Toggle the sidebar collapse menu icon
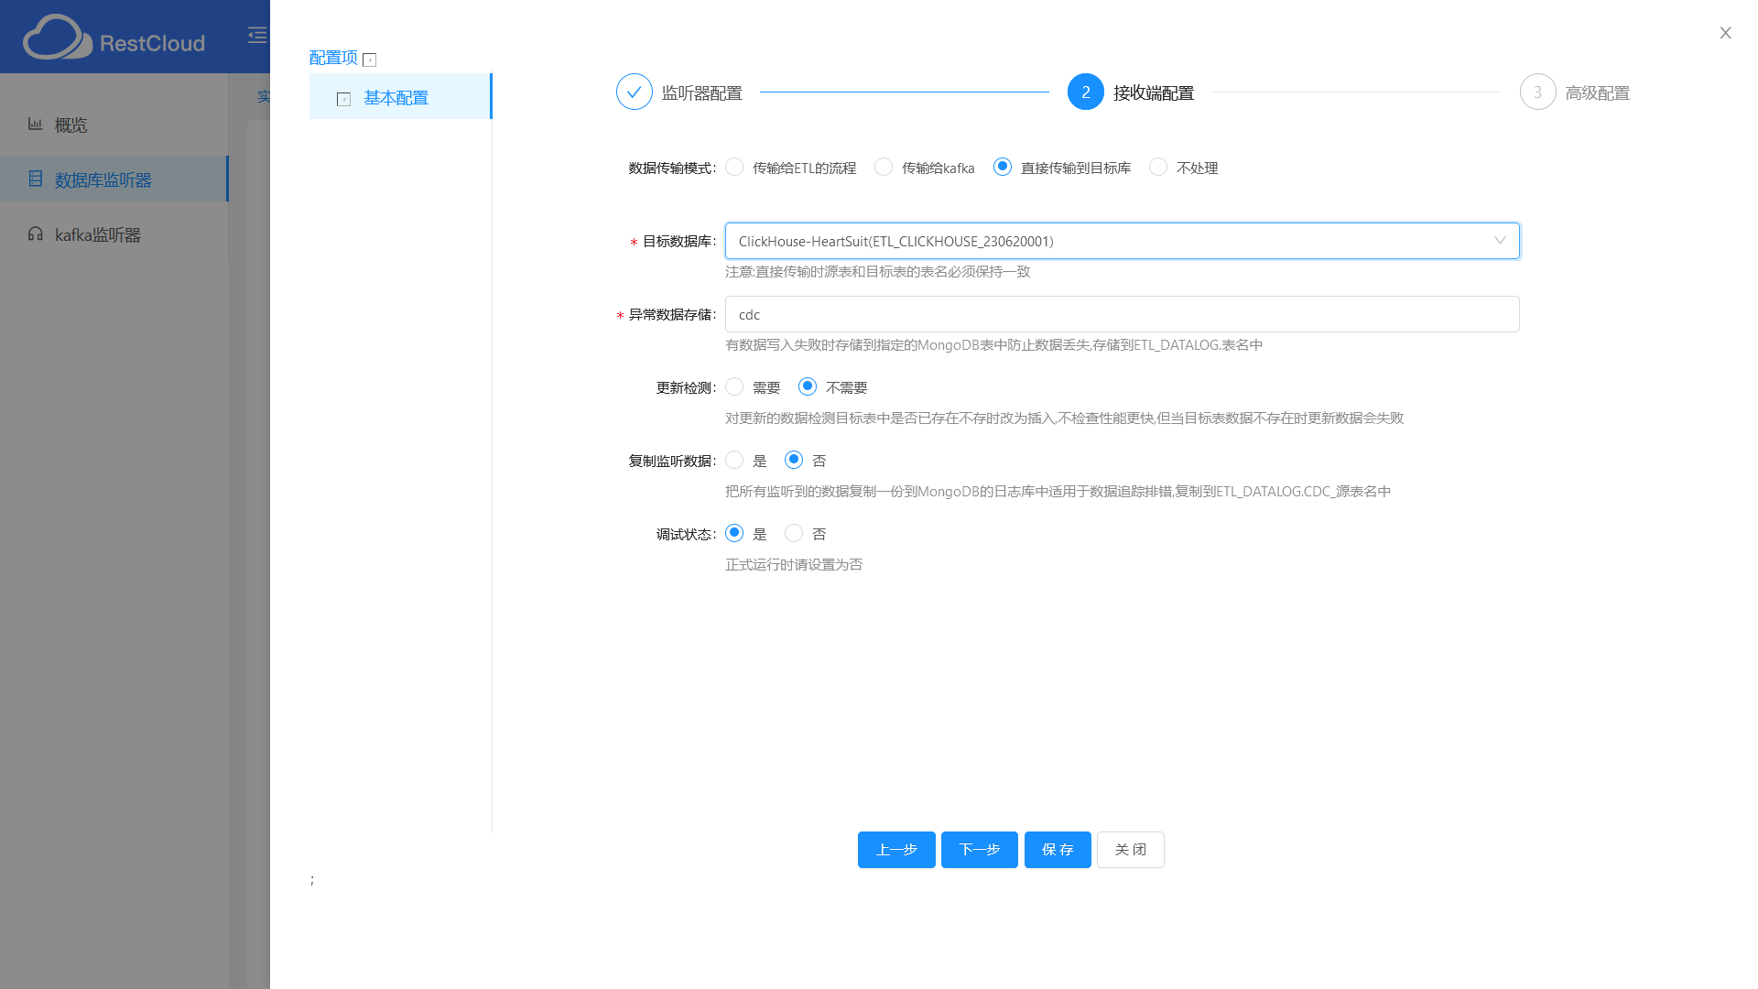 coord(257,35)
